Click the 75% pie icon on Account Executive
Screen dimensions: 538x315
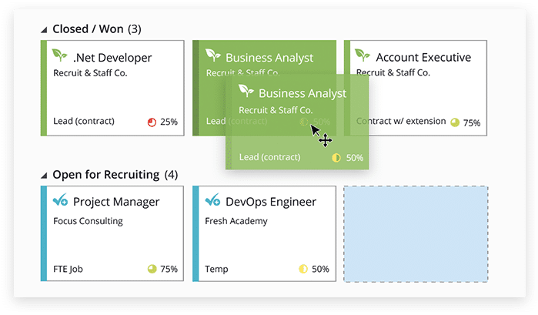click(x=454, y=122)
